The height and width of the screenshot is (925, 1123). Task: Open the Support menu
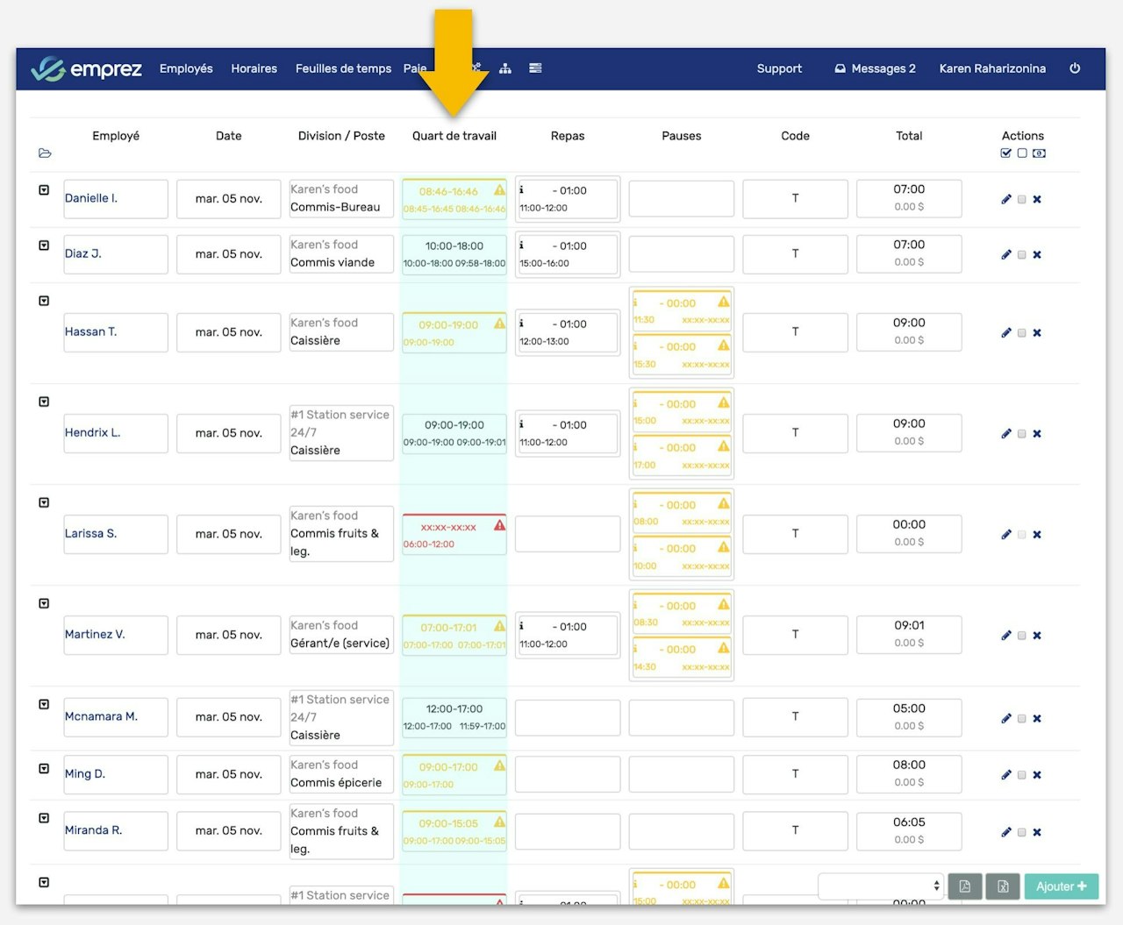[779, 68]
